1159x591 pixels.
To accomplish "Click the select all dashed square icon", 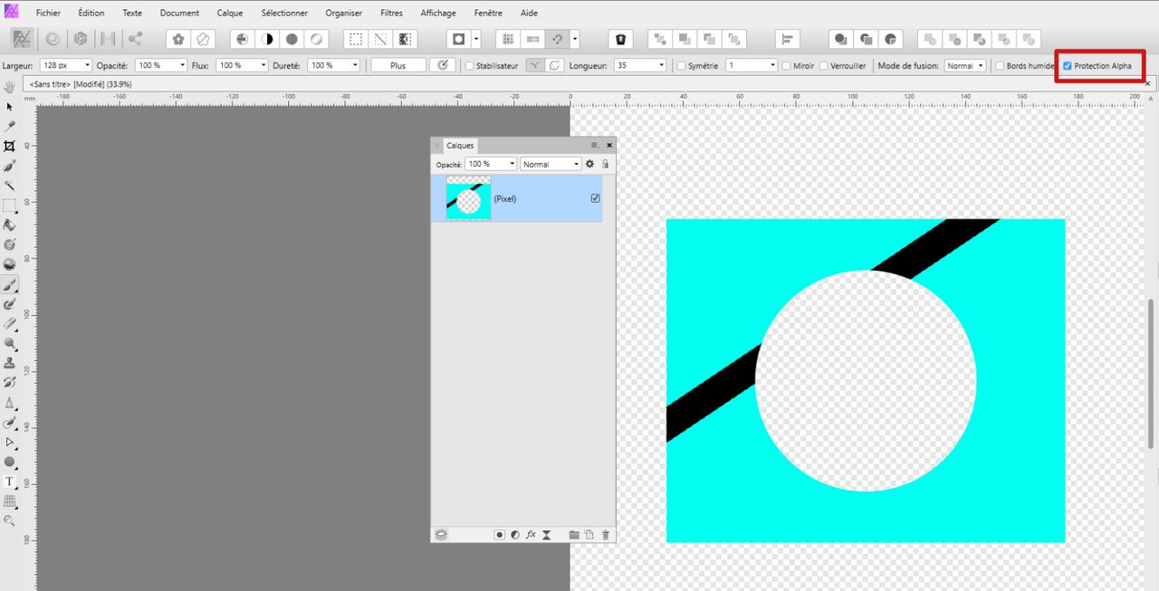I will point(357,39).
